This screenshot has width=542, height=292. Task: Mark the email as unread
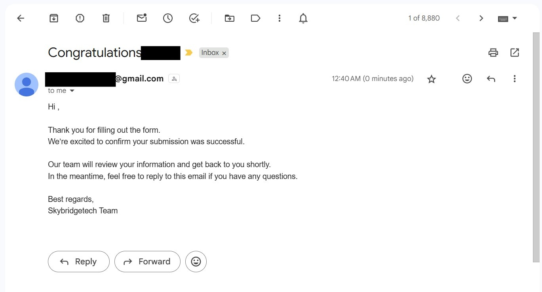pos(142,18)
